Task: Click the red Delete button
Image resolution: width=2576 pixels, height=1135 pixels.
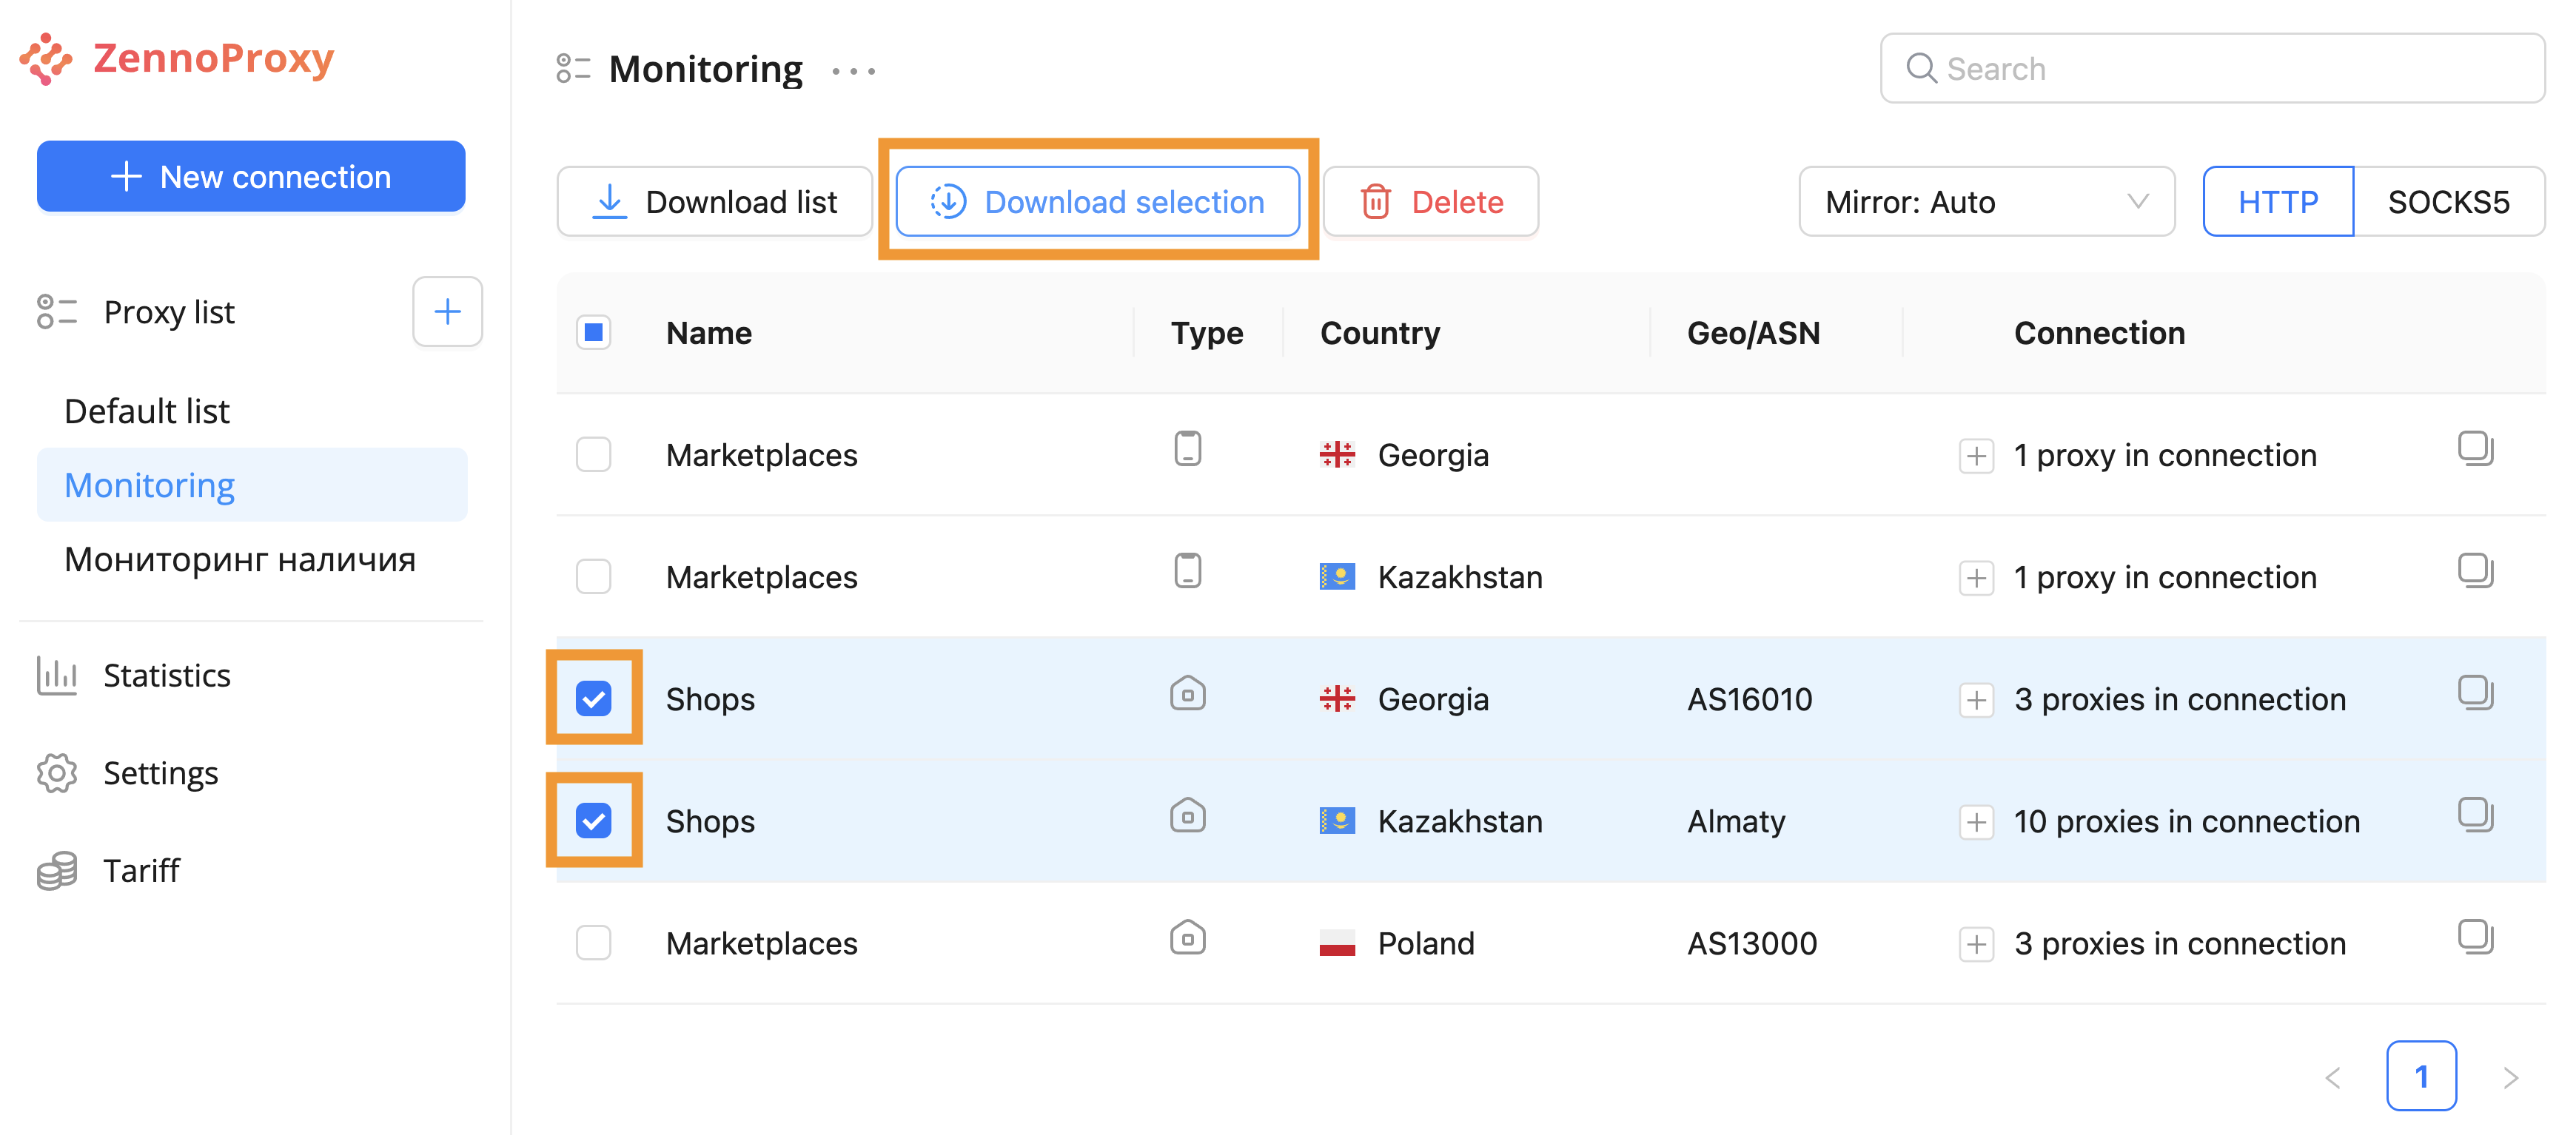Action: point(1430,202)
